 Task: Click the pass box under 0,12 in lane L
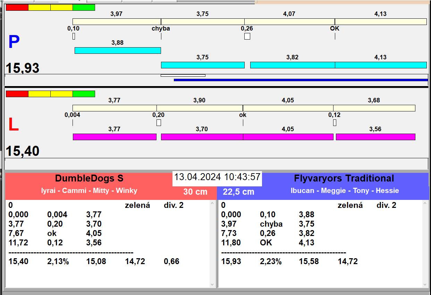[335, 123]
